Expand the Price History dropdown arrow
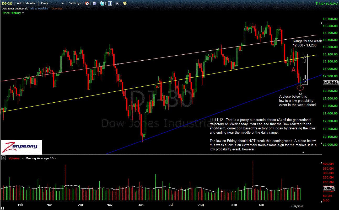 pyautogui.click(x=23, y=13)
